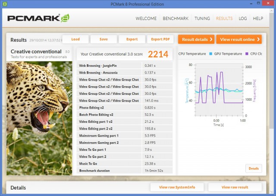Click the 1h 0min 52s value

pyautogui.click(x=154, y=171)
